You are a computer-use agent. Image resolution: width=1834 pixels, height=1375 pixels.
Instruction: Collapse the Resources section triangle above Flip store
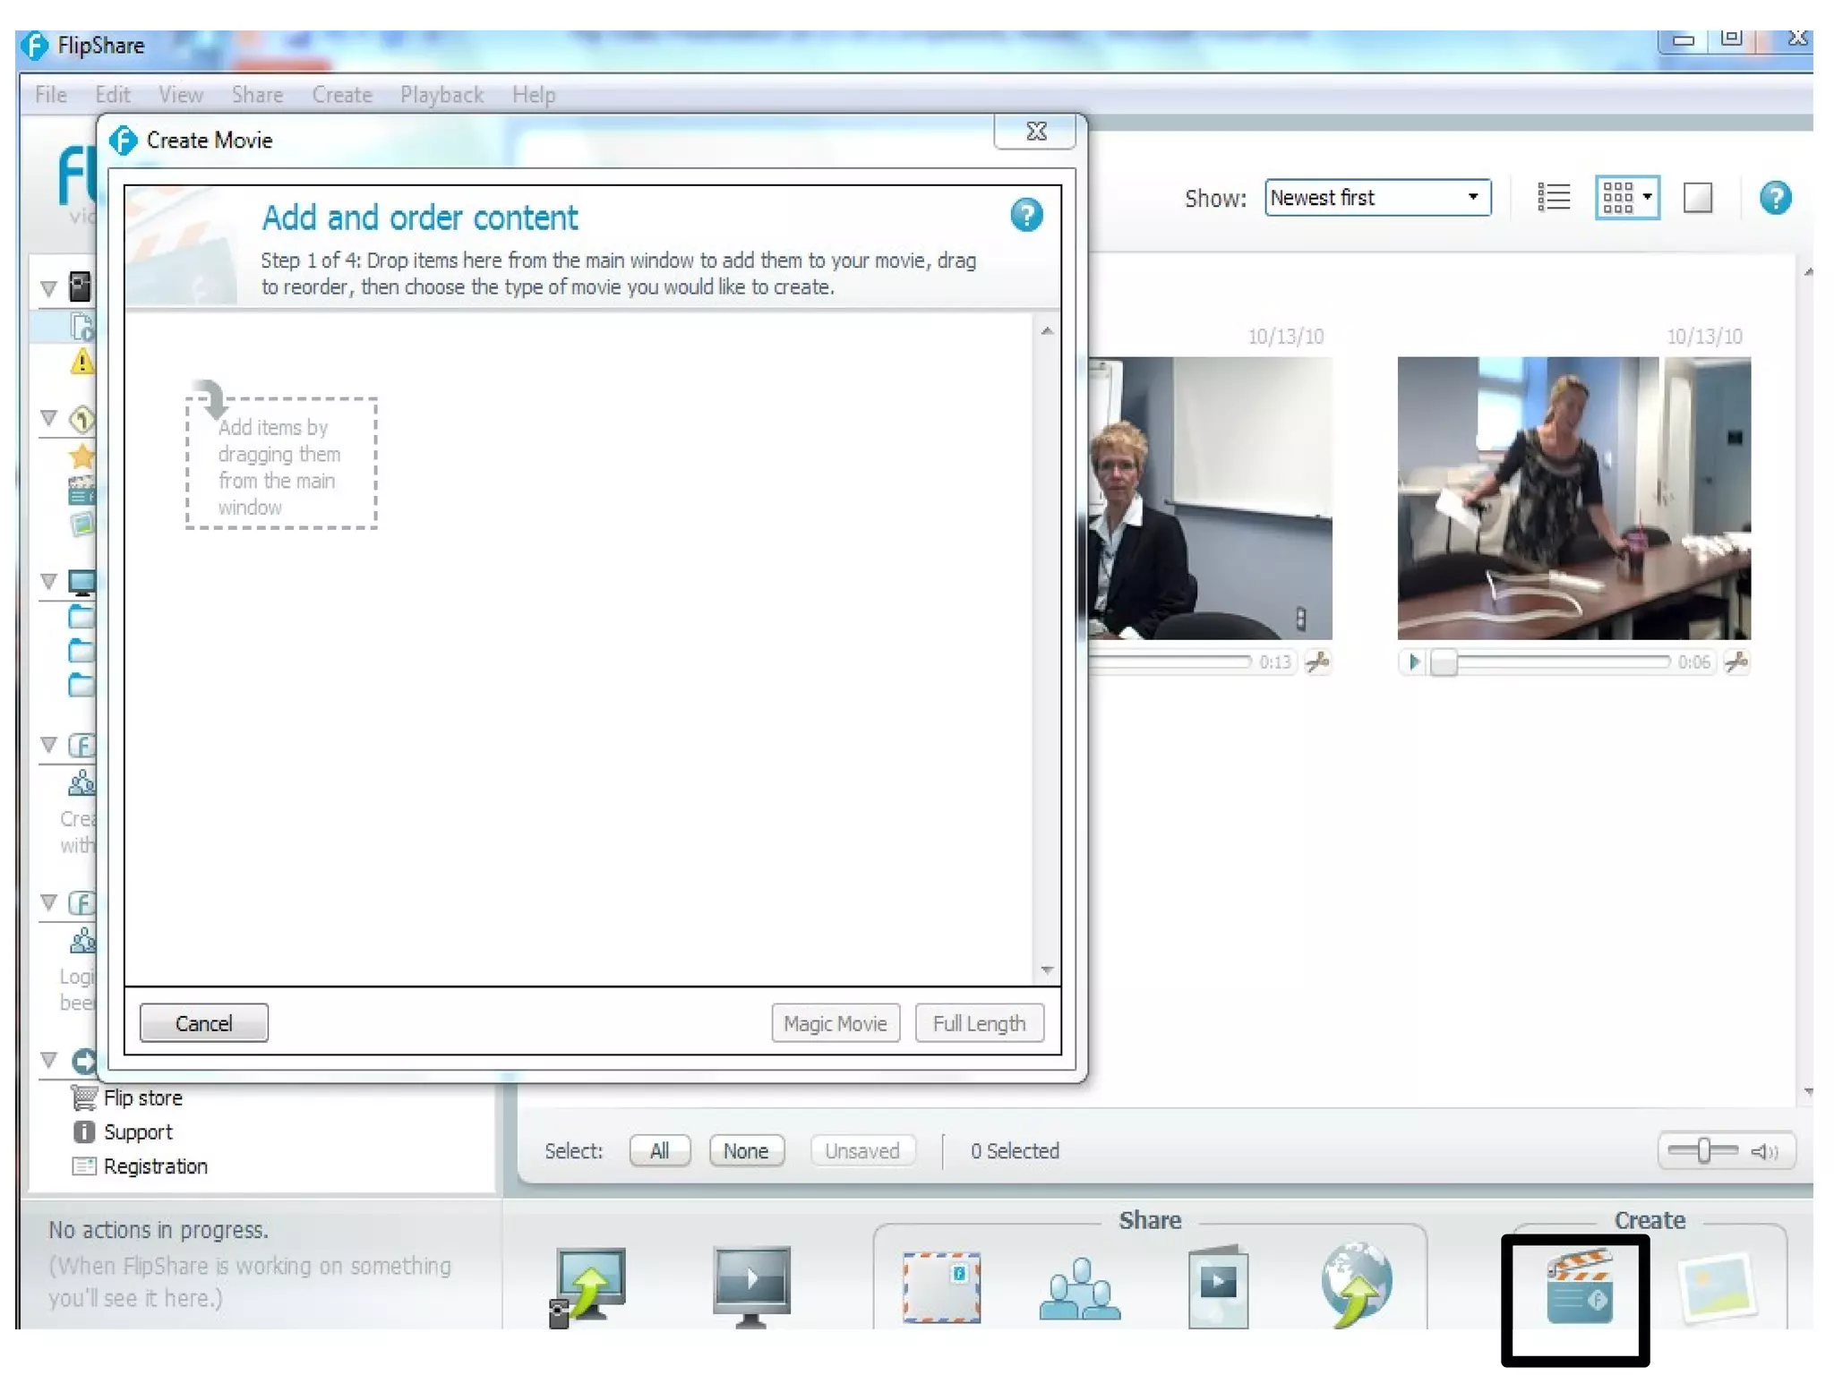click(x=49, y=1061)
